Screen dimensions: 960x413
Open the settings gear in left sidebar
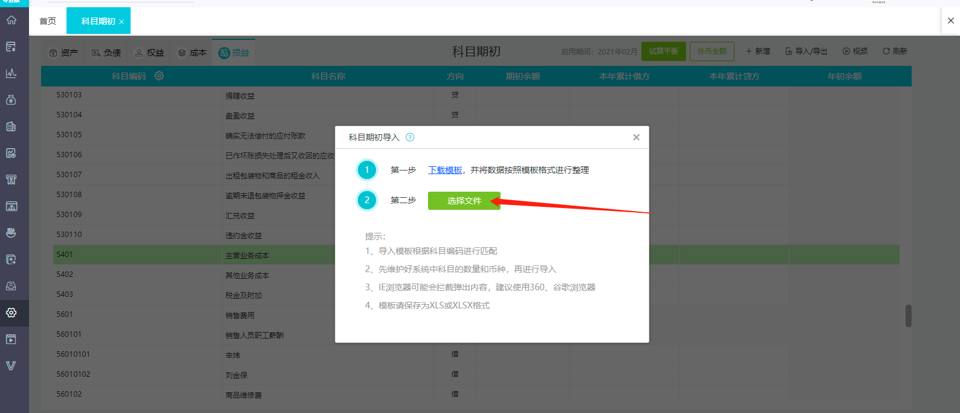(x=11, y=313)
